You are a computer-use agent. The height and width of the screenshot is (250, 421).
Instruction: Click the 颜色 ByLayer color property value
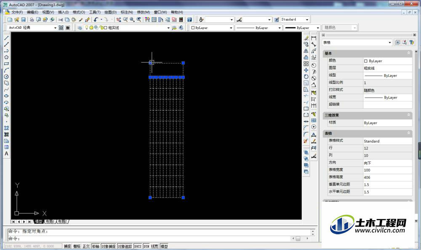387,61
